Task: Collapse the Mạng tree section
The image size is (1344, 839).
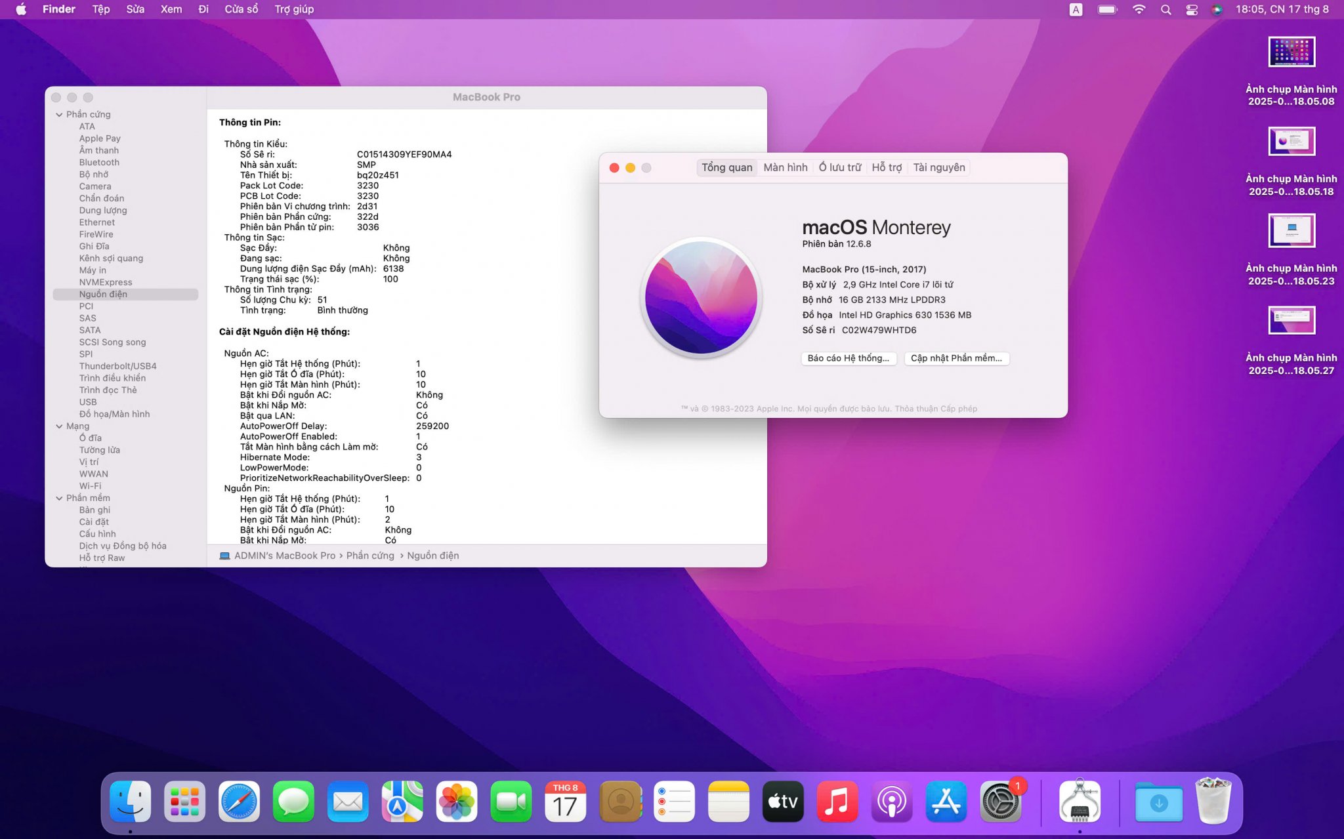Action: (59, 426)
